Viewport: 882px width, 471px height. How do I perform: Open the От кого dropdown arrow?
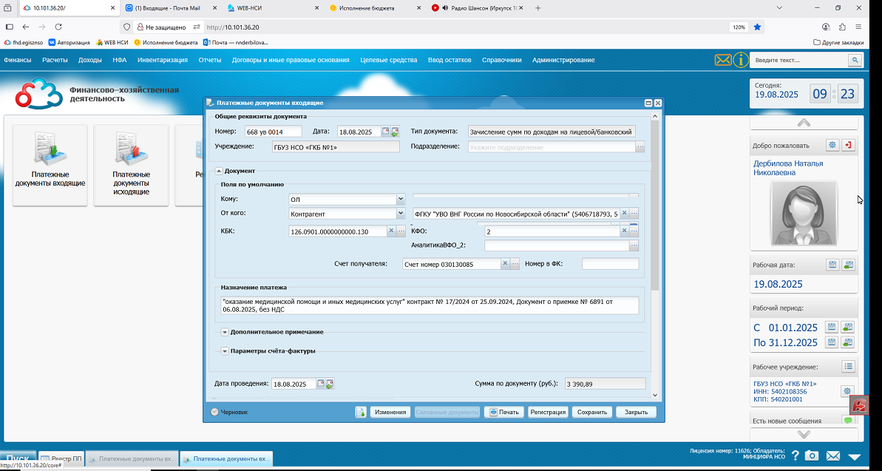[401, 214]
